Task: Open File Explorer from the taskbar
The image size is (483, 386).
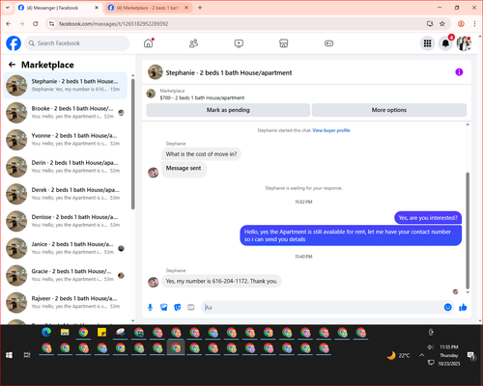Action: (x=65, y=332)
